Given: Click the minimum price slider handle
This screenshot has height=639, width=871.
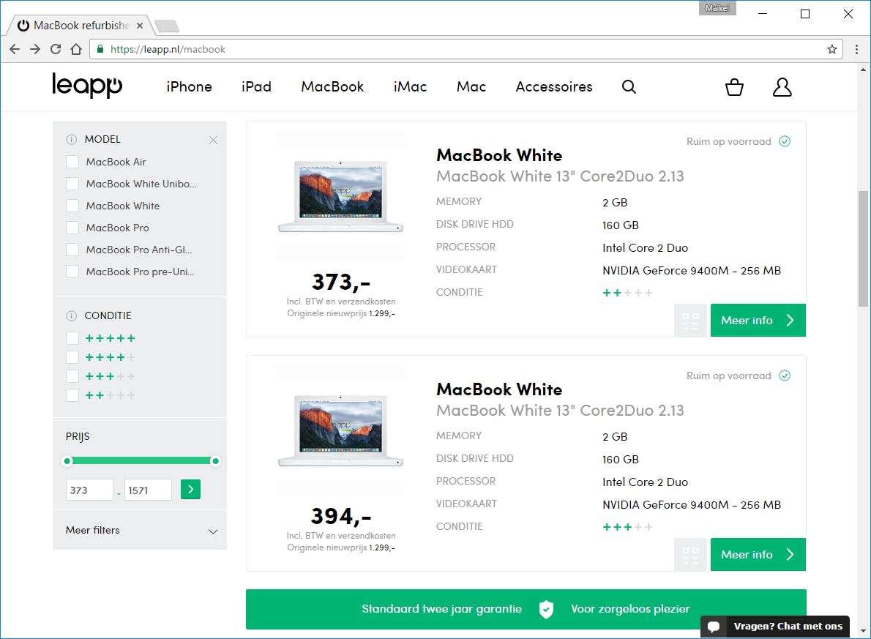Looking at the screenshot, I should [67, 460].
